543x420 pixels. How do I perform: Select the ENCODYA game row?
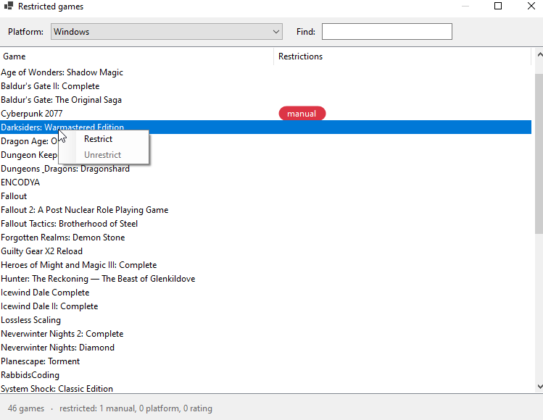coord(265,182)
